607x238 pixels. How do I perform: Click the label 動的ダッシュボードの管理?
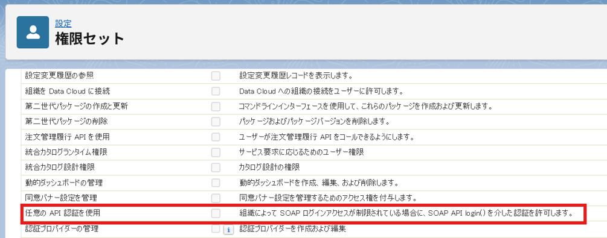[x=63, y=183]
